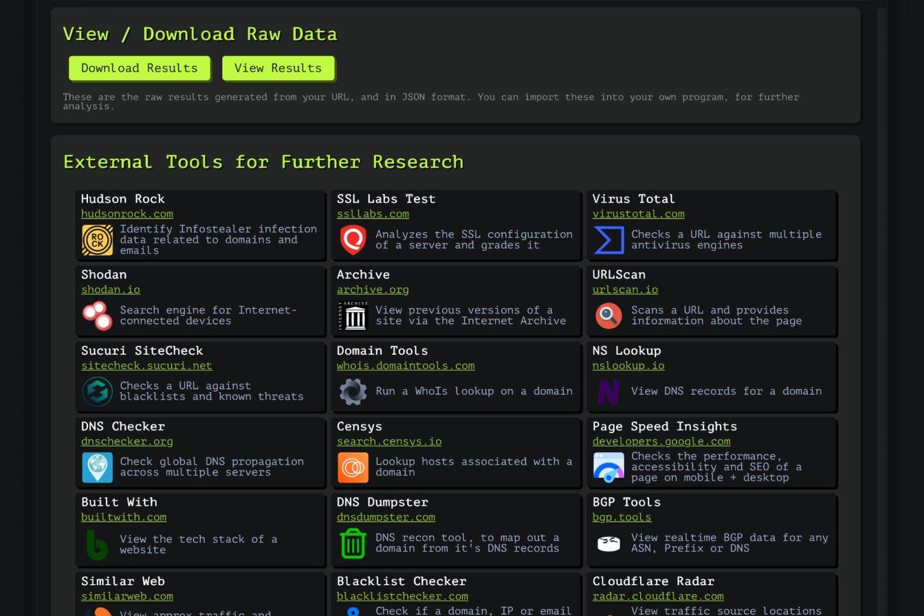Viewport: 924px width, 616px height.
Task: Follow the archive.org link
Action: pos(373,290)
